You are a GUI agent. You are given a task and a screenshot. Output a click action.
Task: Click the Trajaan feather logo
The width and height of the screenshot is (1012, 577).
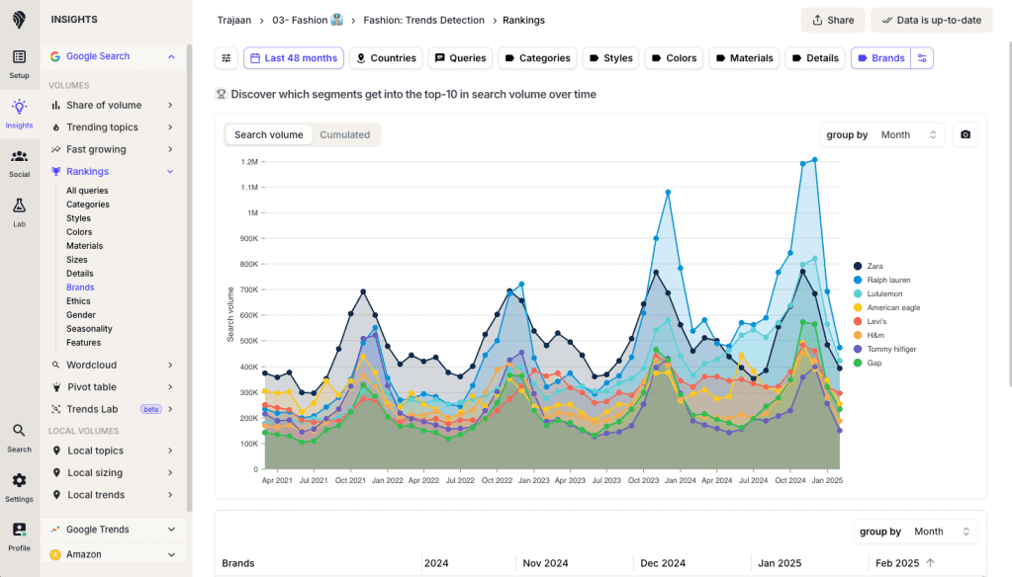[x=20, y=20]
